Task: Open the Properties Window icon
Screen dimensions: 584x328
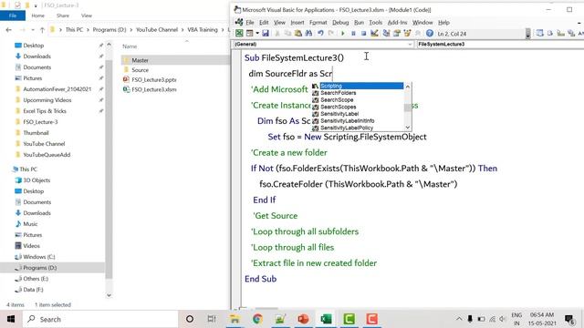Action: click(397, 34)
